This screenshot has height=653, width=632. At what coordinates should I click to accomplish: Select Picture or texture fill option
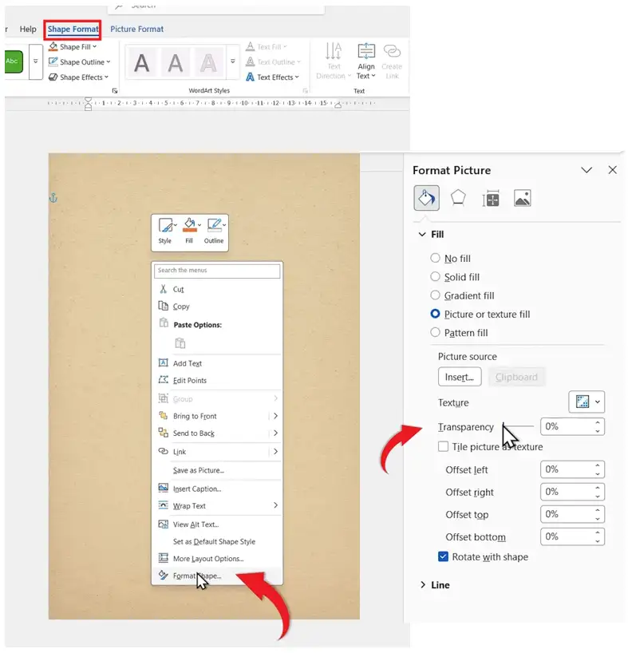435,314
